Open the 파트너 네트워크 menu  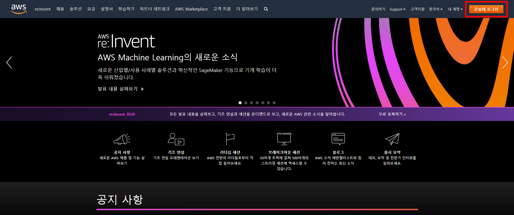(154, 9)
